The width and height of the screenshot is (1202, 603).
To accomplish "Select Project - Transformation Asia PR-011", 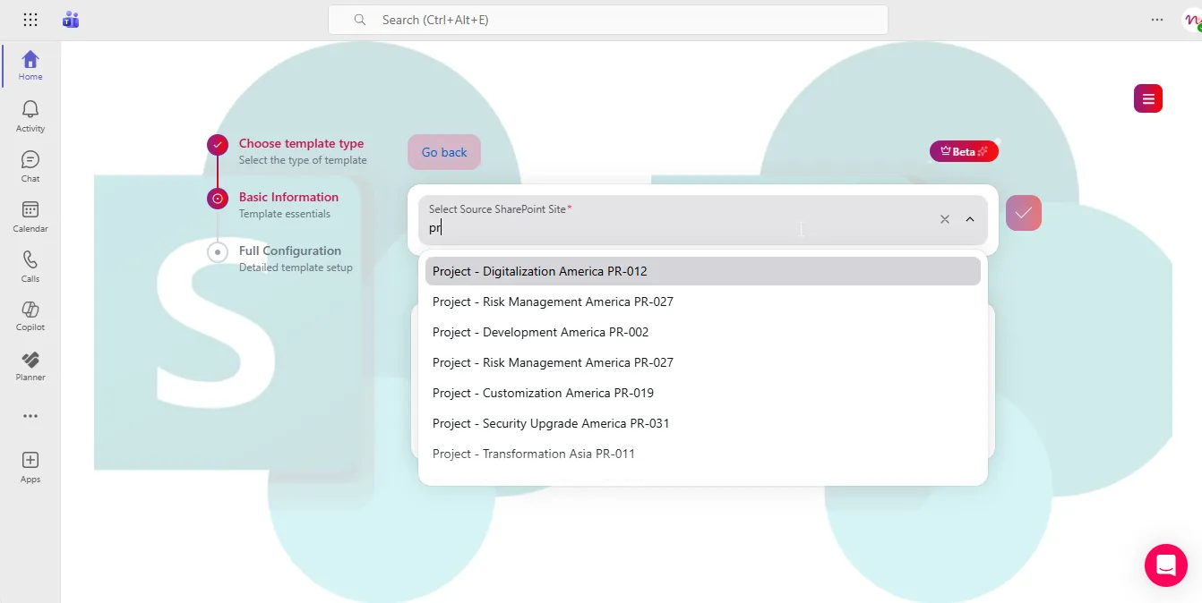I will [703, 454].
